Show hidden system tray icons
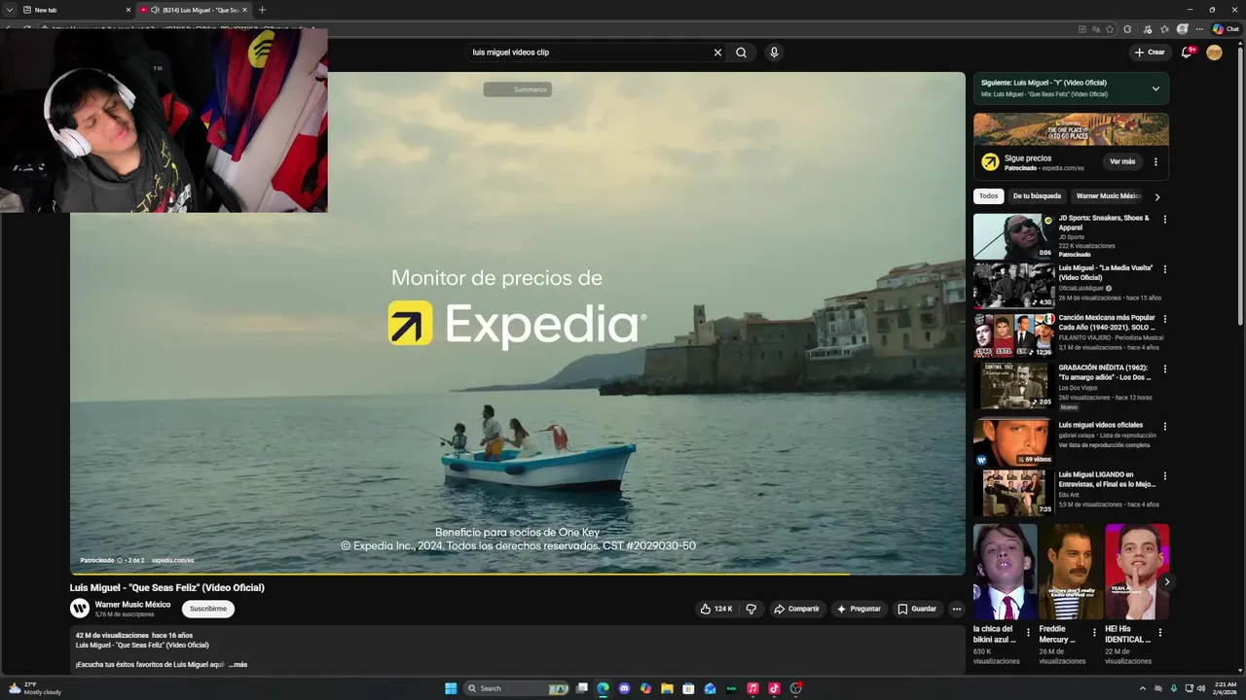This screenshot has width=1246, height=700. (1143, 688)
